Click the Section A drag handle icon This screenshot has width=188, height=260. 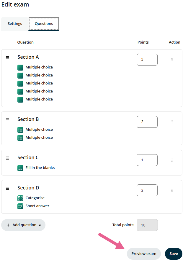coord(8,58)
